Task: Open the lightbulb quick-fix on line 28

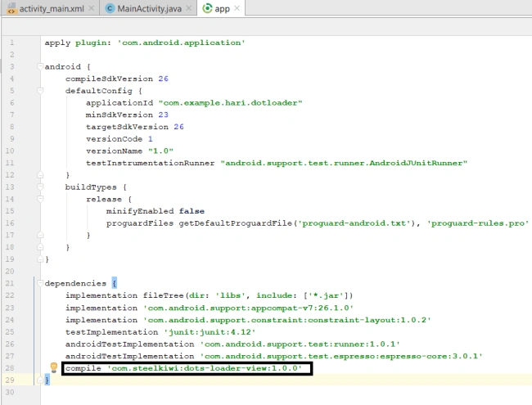Action: pyautogui.click(x=54, y=367)
